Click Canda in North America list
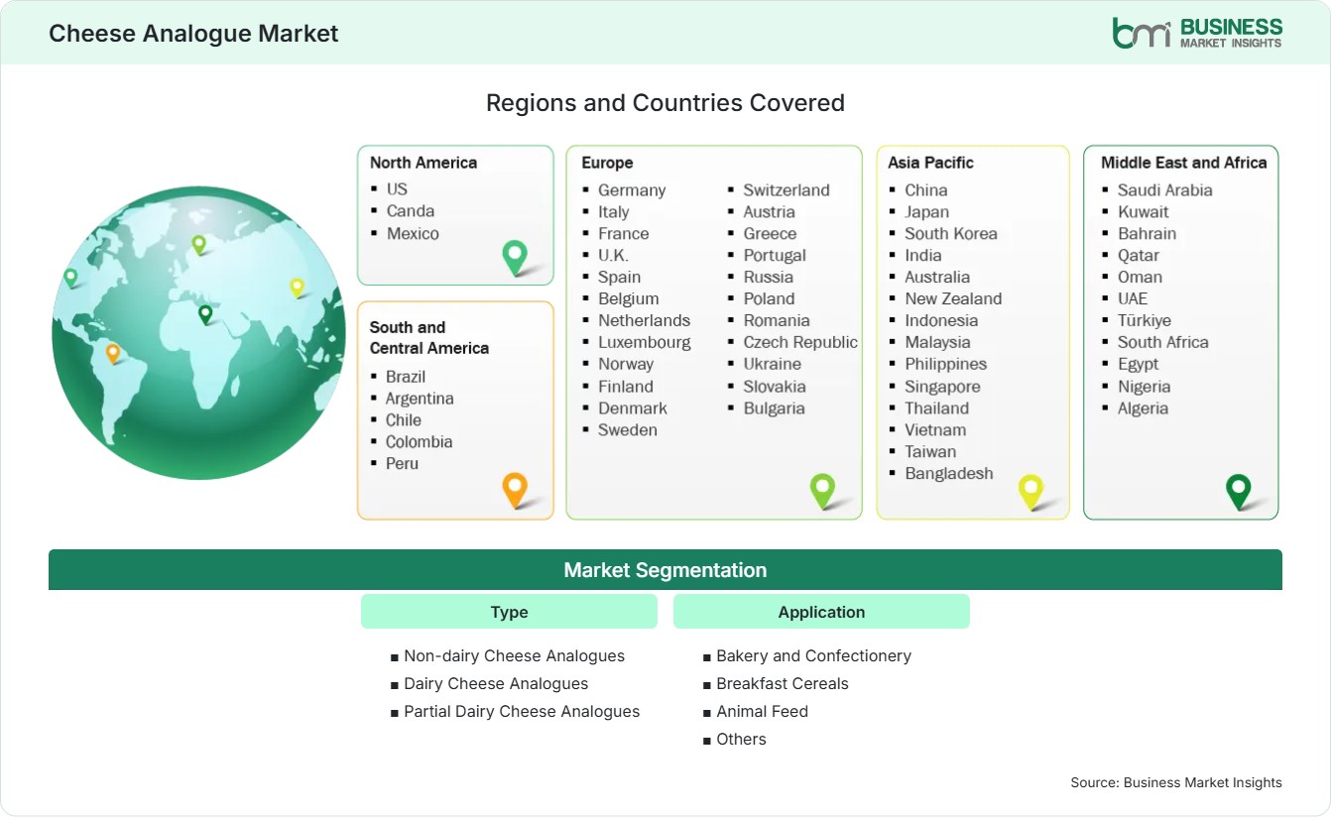 (x=411, y=210)
